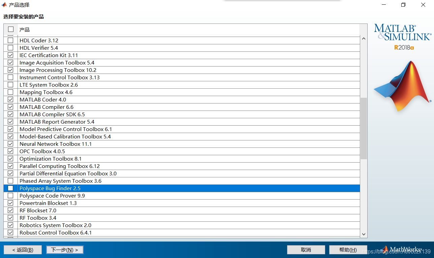Viewport: 434px width, 258px height.
Task: Maximize the installer window
Action: pos(403,5)
